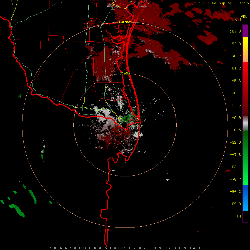The image size is (250, 250).
Task: Pick the gray segment of the color bar
Action: pyautogui.click(x=245, y=124)
